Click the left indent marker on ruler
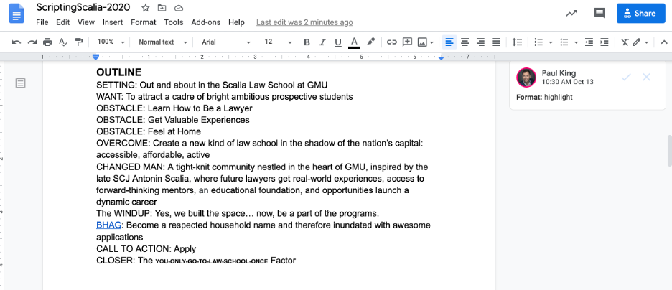Screen dimensions: 672x290 96,57
